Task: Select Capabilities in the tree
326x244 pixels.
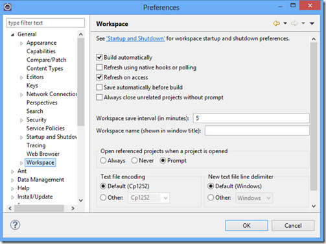Action: point(41,51)
